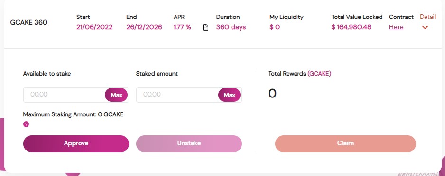Click the Total Value Locked amount
The width and height of the screenshot is (445, 176).
click(x=351, y=27)
